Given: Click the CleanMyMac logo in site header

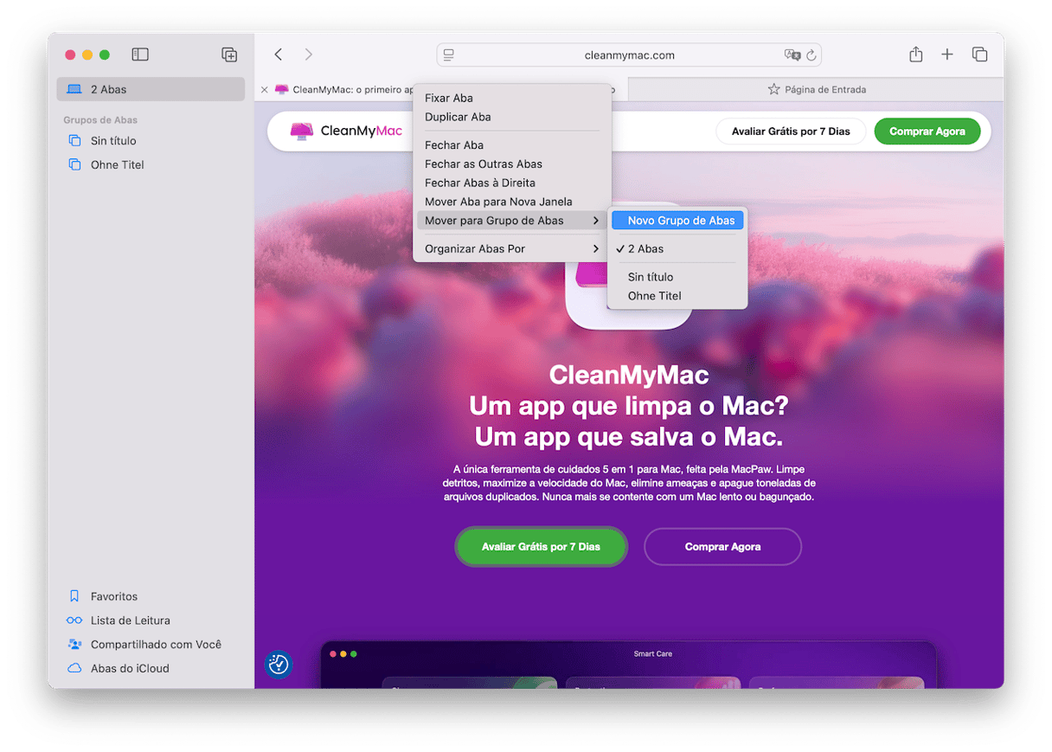Looking at the screenshot, I should pyautogui.click(x=346, y=132).
